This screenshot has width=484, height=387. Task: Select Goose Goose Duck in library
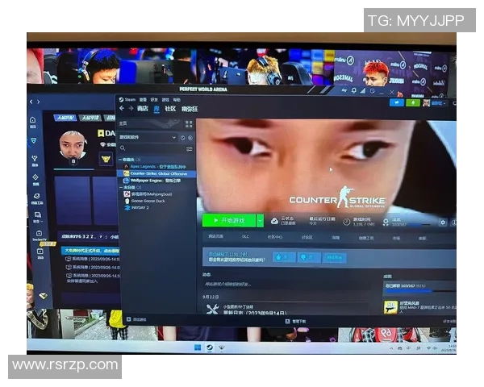pyautogui.click(x=156, y=201)
